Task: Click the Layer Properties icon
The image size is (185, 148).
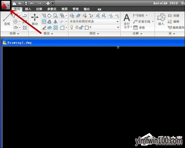Action: (x=72, y=16)
